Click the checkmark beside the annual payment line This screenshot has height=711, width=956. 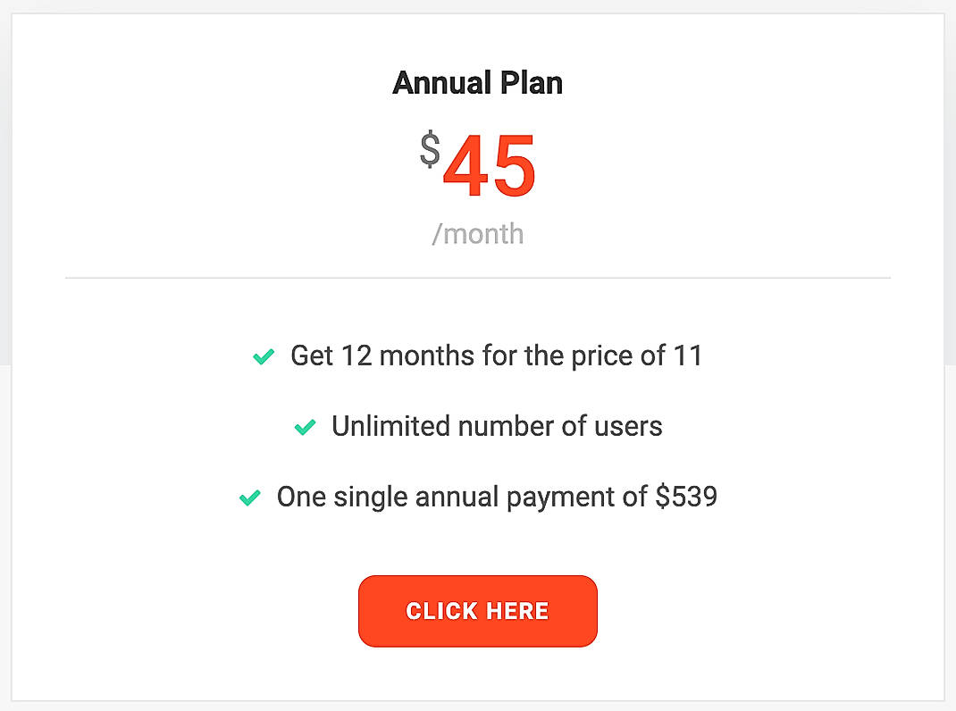(x=251, y=497)
